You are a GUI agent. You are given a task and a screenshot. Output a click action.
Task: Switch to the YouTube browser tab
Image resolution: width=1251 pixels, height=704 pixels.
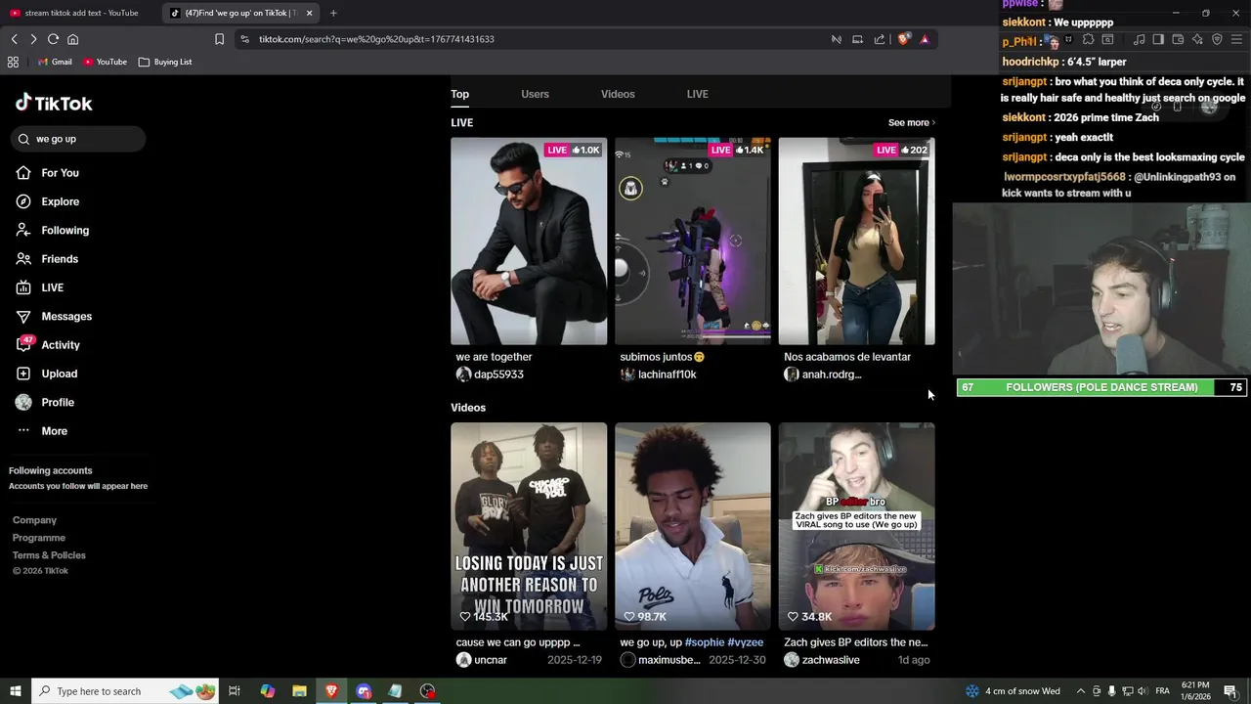pos(80,13)
